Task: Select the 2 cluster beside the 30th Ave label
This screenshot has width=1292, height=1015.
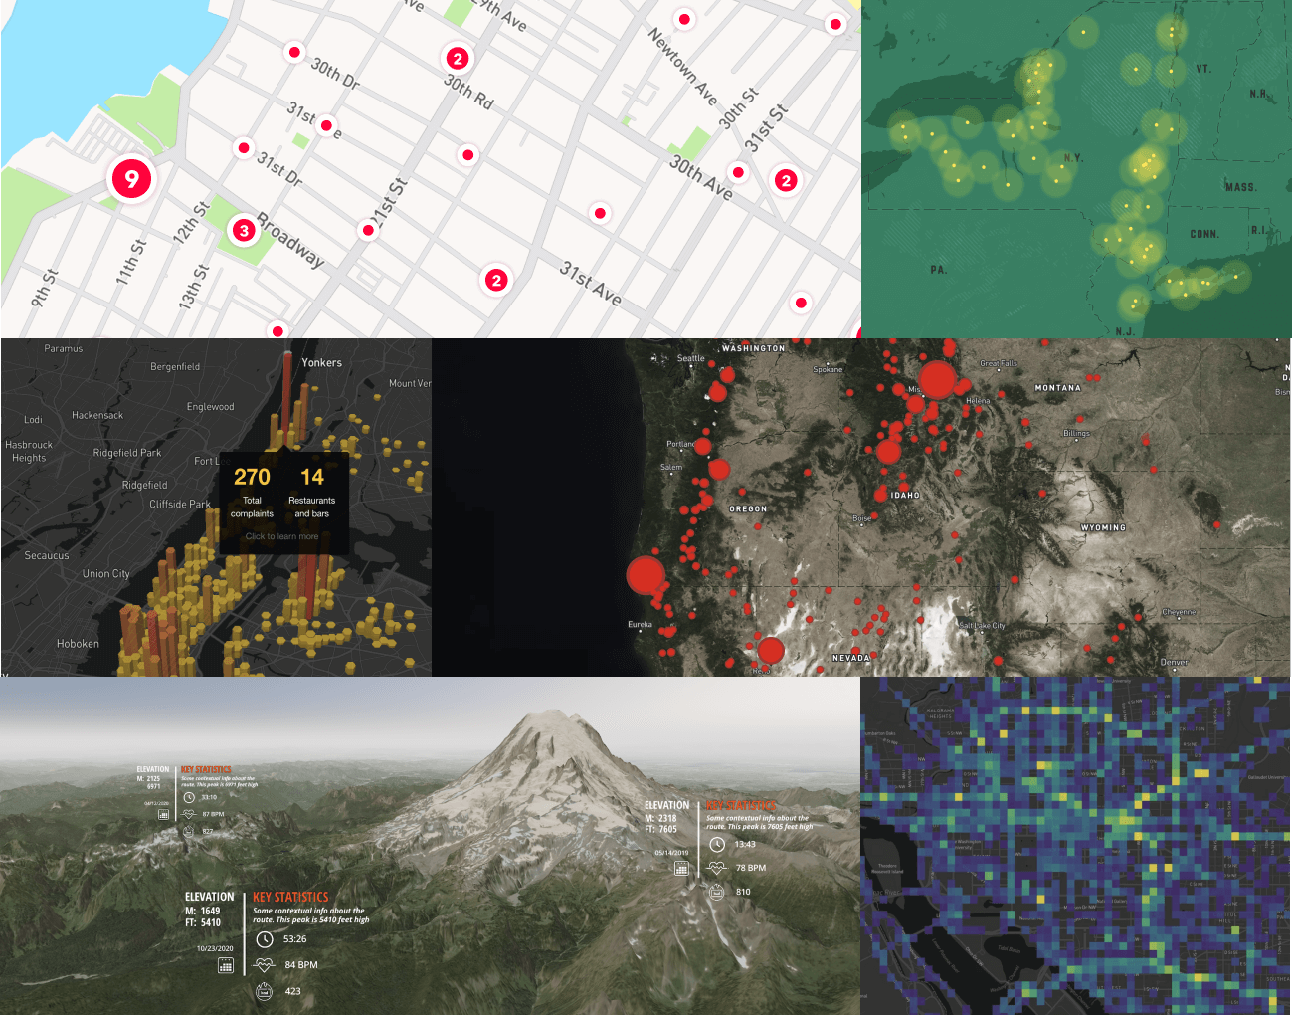Action: [786, 180]
